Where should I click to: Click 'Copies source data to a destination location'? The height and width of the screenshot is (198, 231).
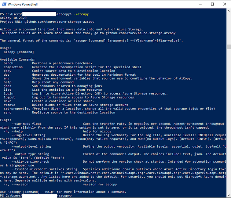click(x=74, y=71)
